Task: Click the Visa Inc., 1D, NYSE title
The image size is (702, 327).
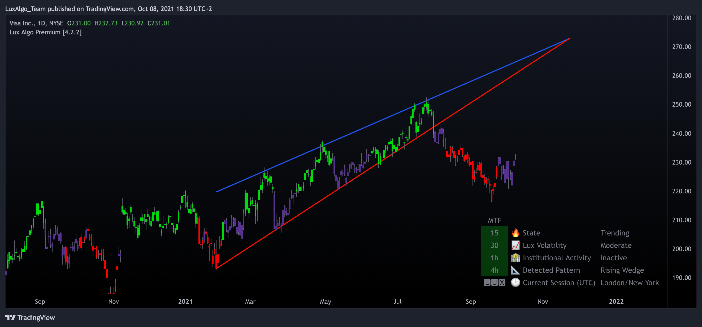Action: click(x=36, y=23)
